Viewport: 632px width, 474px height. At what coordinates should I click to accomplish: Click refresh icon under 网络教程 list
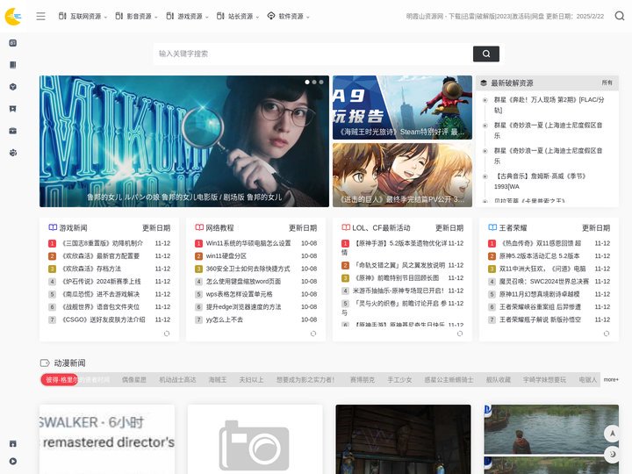[x=313, y=334]
